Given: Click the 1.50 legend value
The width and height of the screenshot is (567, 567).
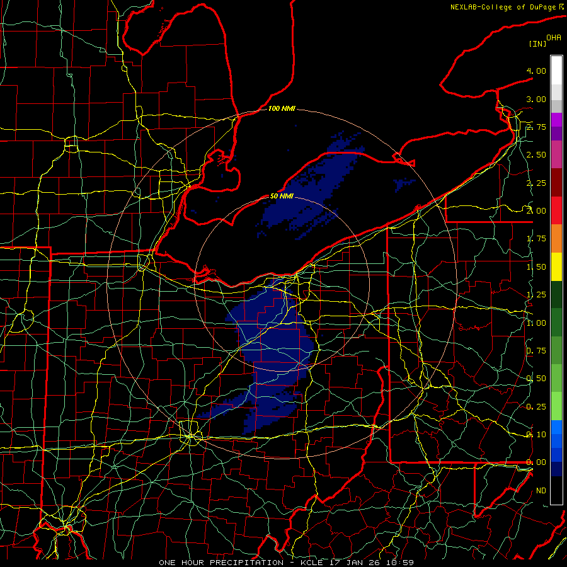Looking at the screenshot, I should pos(536,267).
